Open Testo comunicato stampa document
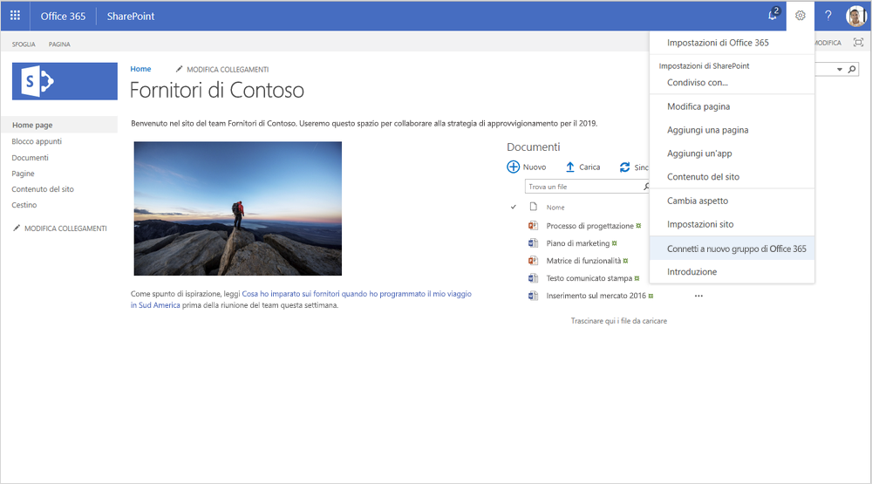This screenshot has width=872, height=484. [x=589, y=278]
